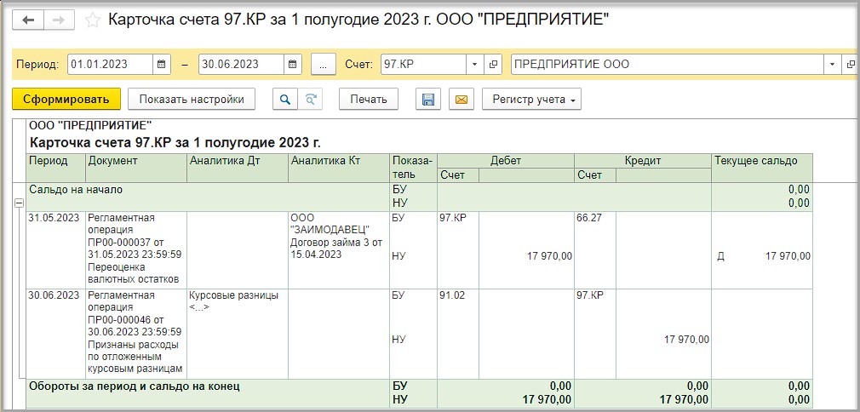Open document ПР00-000046 Признаны расходы
The height and width of the screenshot is (412, 860).
pyautogui.click(x=136, y=334)
